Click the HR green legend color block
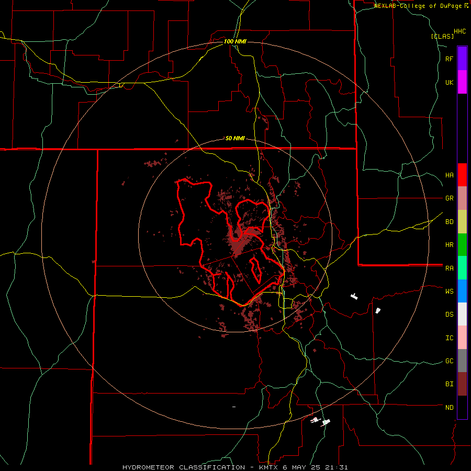This screenshot has width=471, height=471. coord(462,245)
